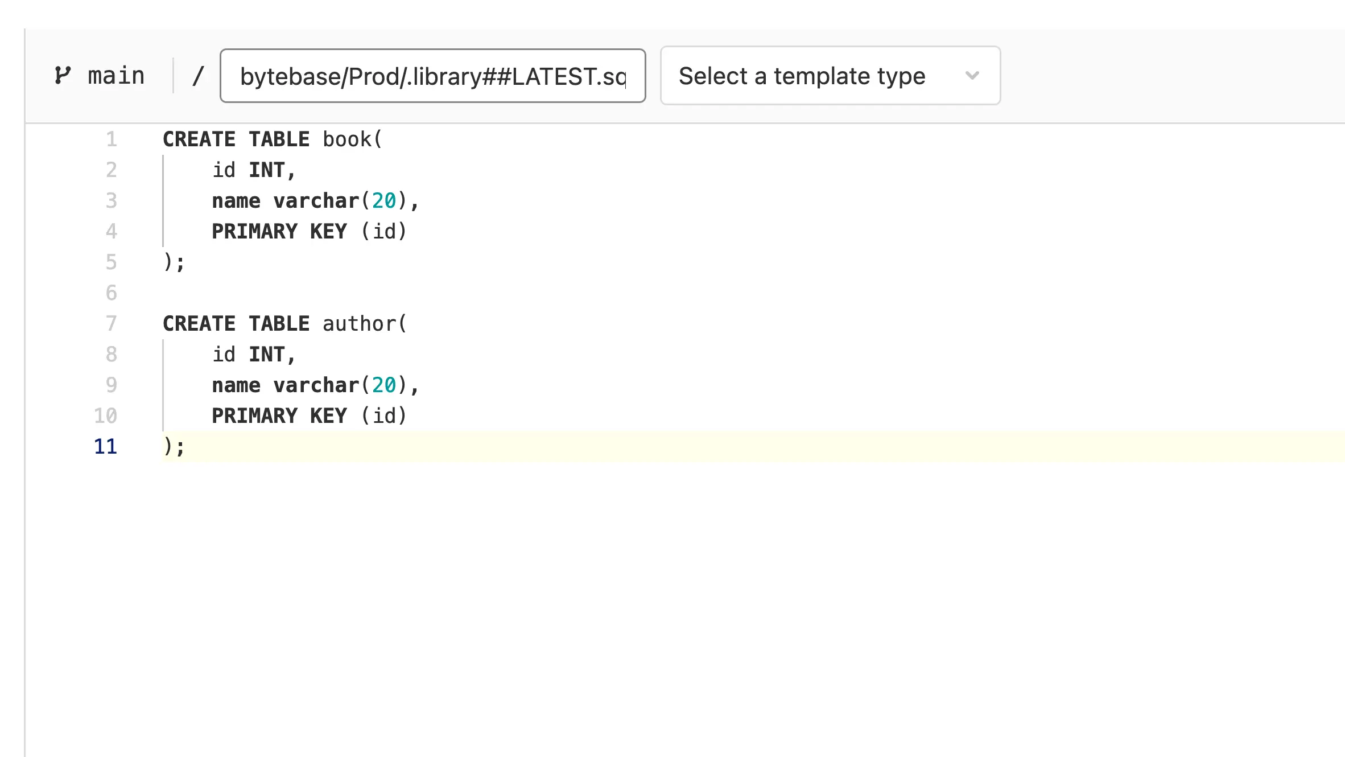The width and height of the screenshot is (1345, 757).
Task: Select the main branch label
Action: pyautogui.click(x=116, y=76)
